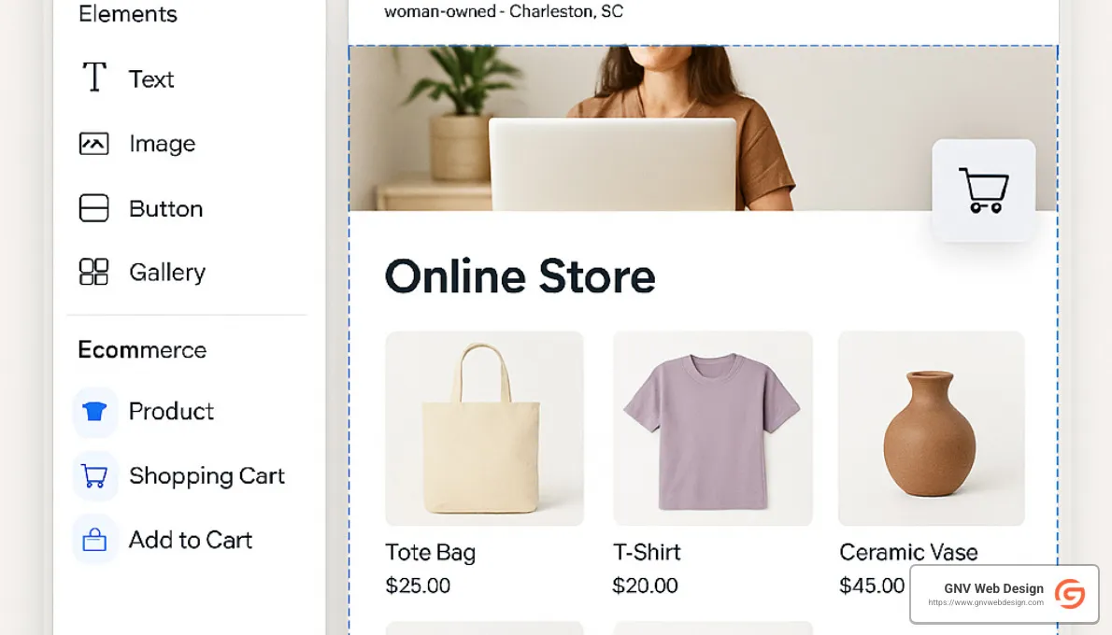Click the Online Store heading
The height and width of the screenshot is (635, 1112).
click(520, 276)
